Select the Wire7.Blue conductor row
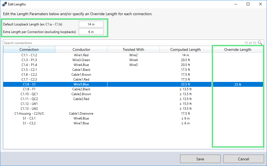 (81, 123)
